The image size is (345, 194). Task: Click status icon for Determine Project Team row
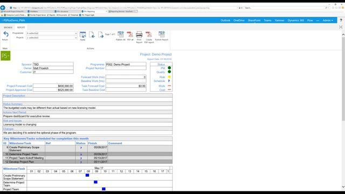[81, 155]
